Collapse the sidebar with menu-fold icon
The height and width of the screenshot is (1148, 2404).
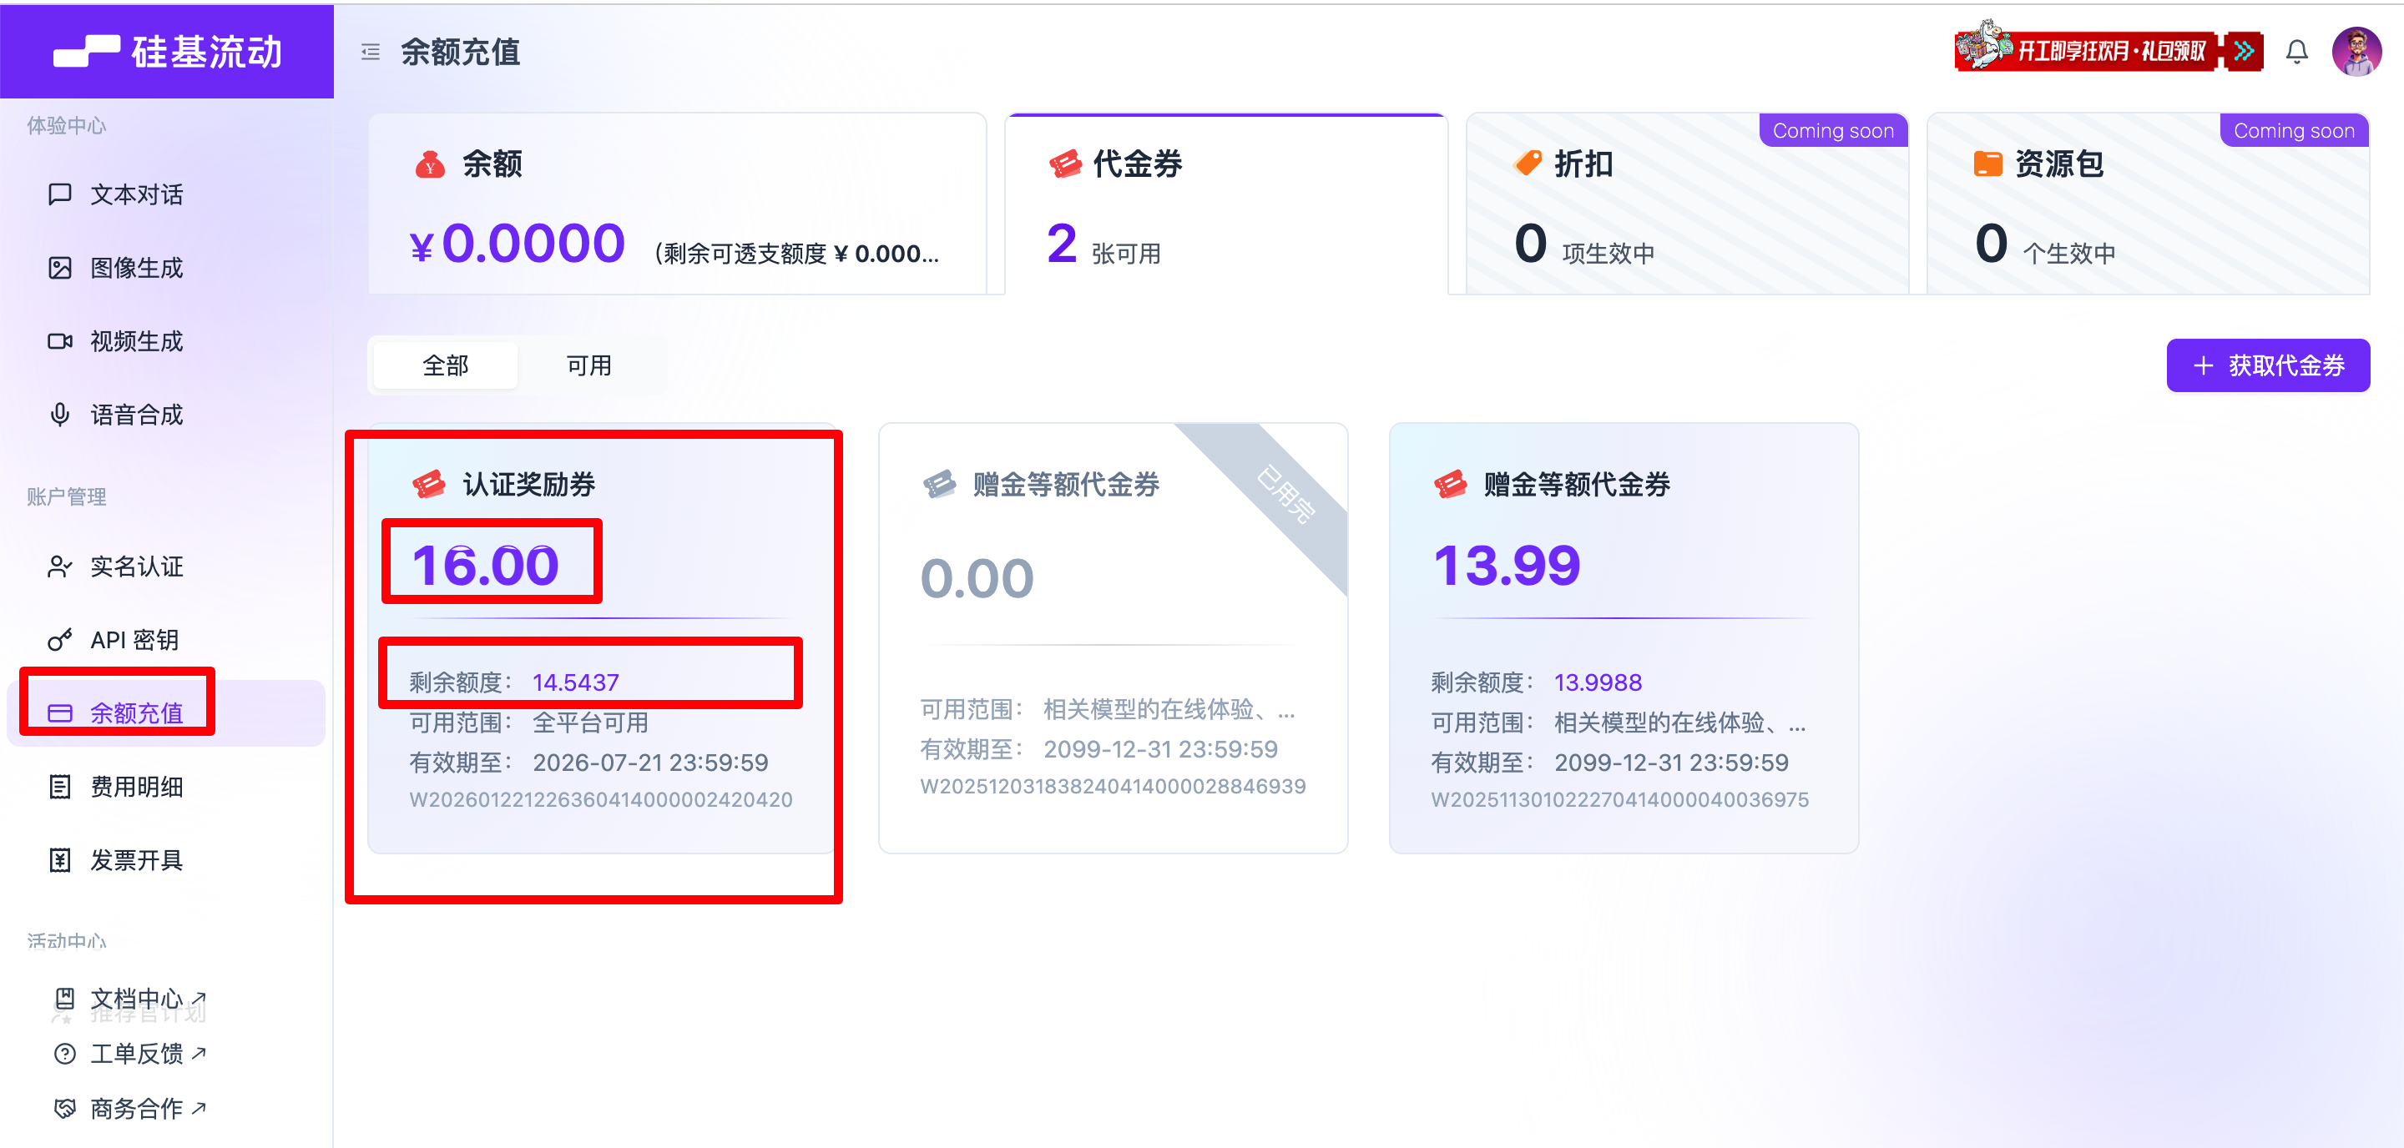(x=371, y=51)
